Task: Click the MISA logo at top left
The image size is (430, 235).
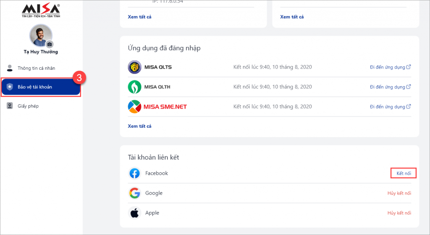Action: pos(41,11)
